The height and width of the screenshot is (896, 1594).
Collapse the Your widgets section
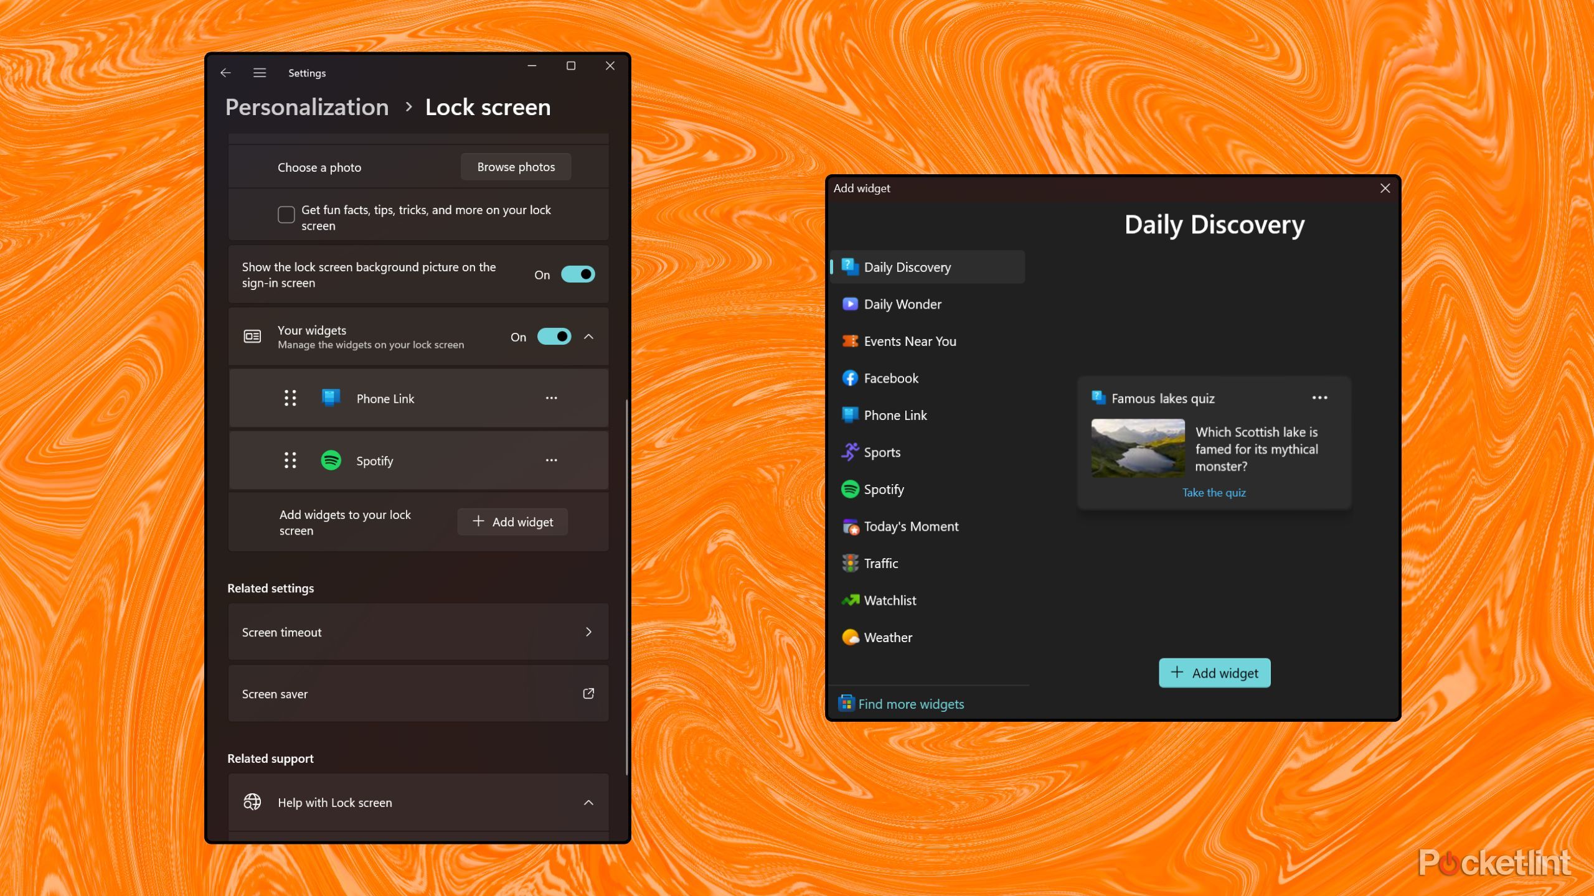588,337
